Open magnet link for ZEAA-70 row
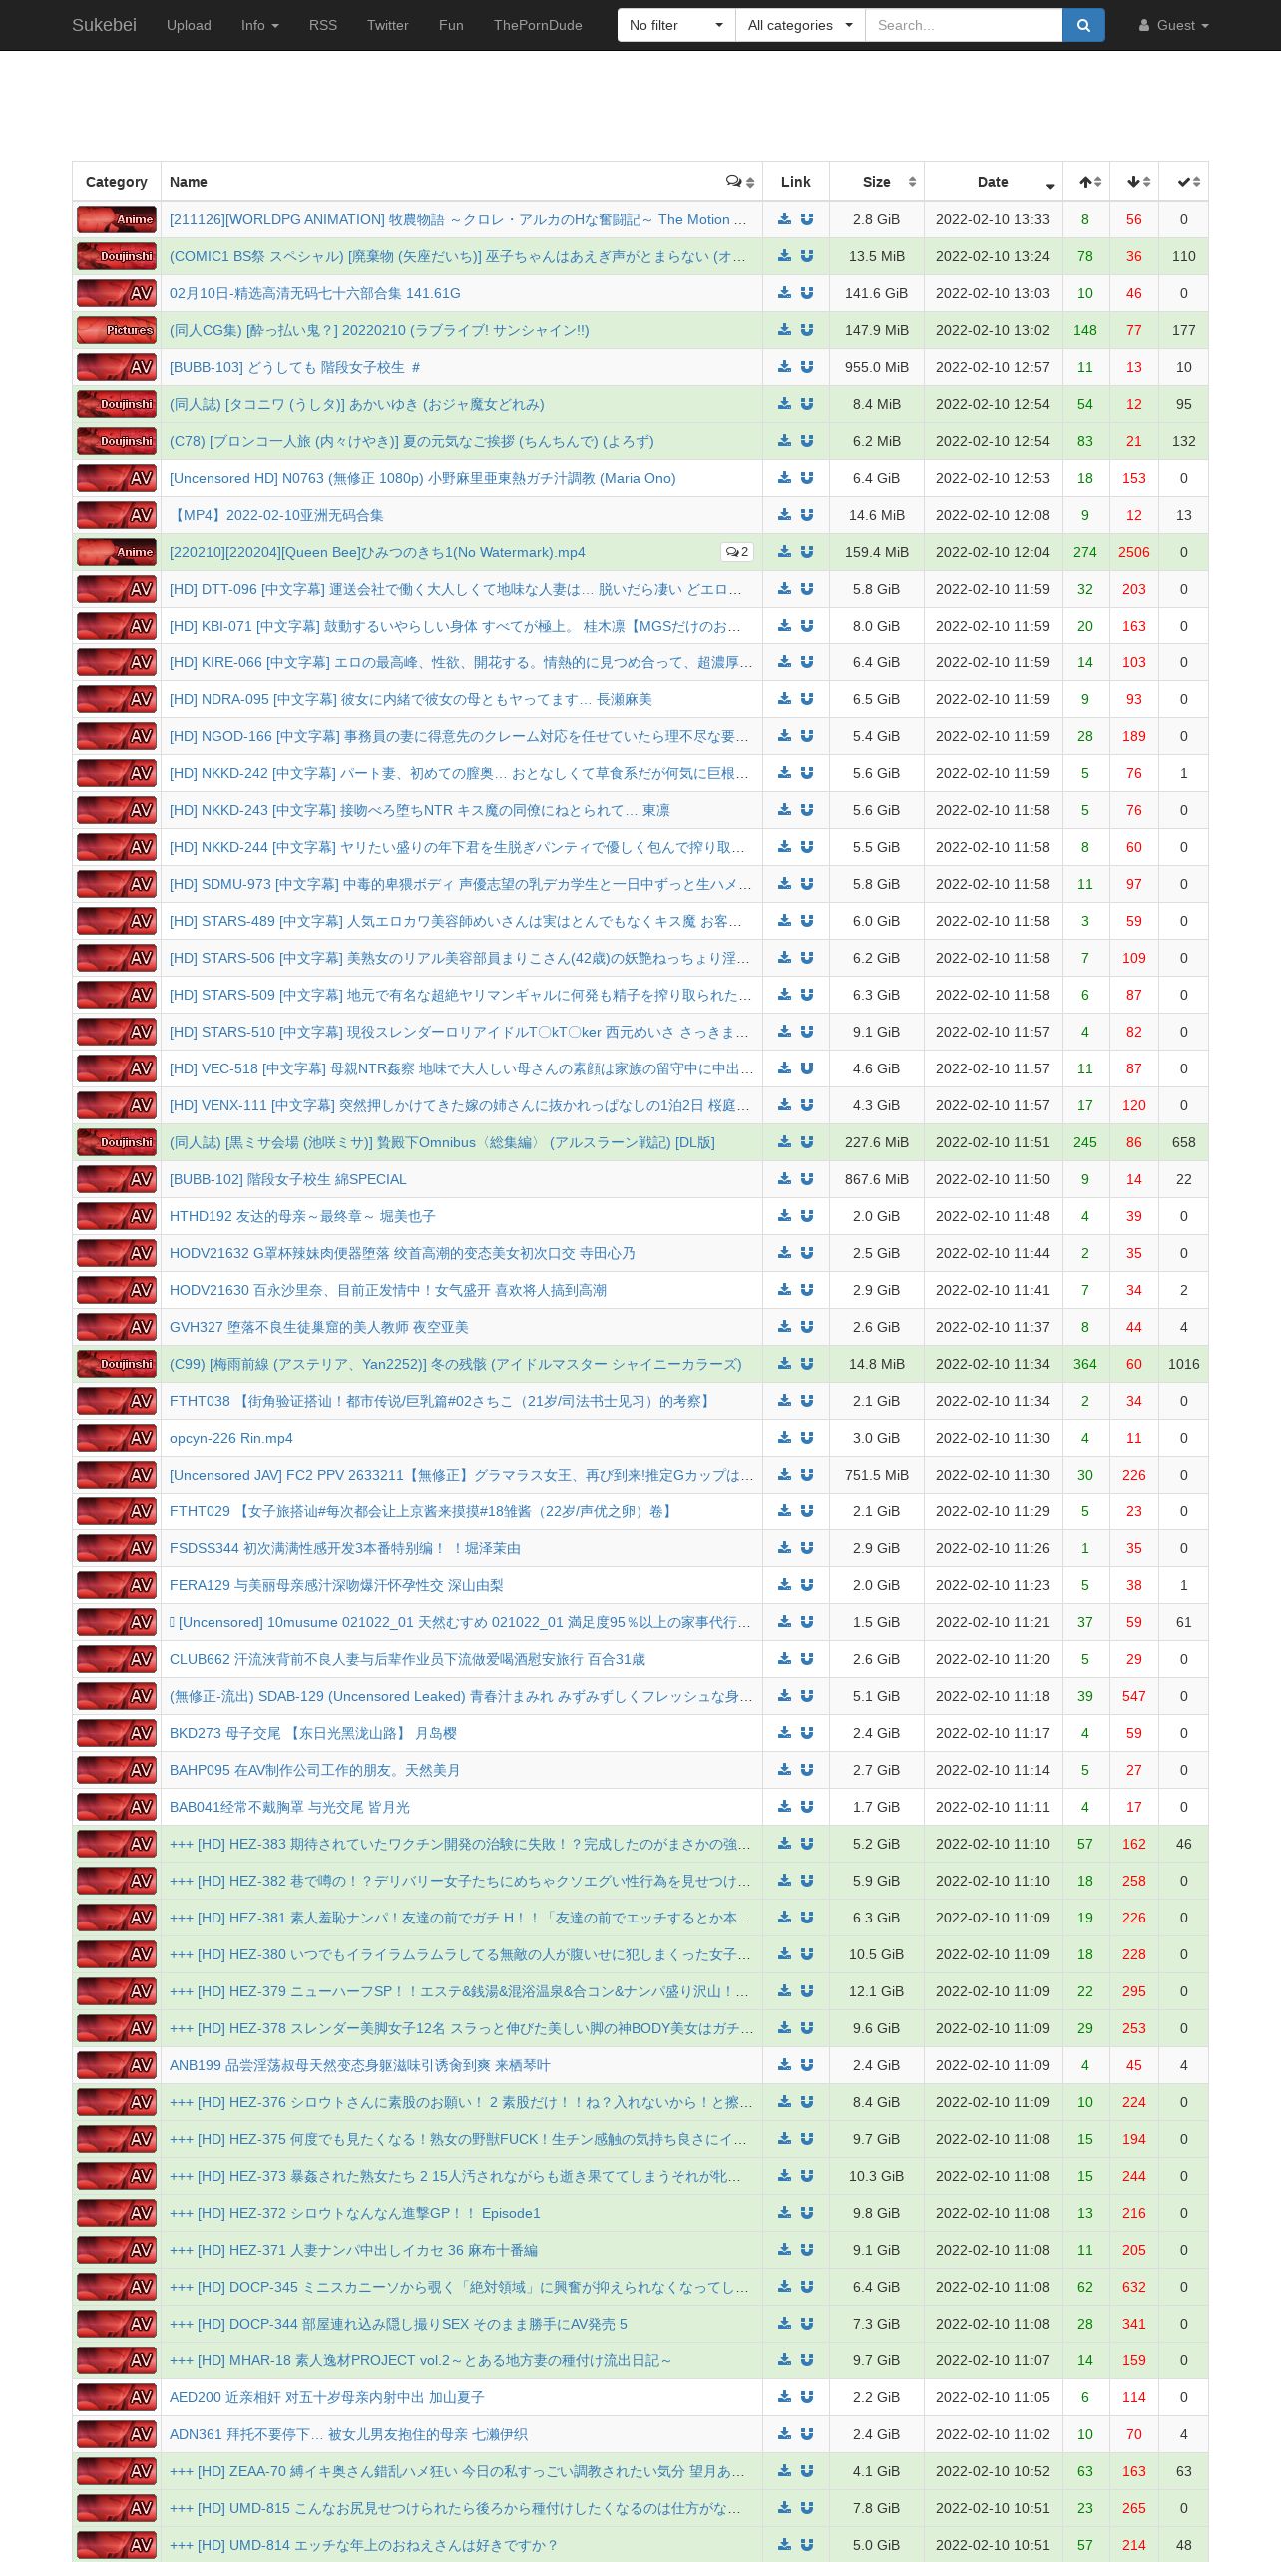Screen dimensions: 1281x2562 (x=807, y=2471)
